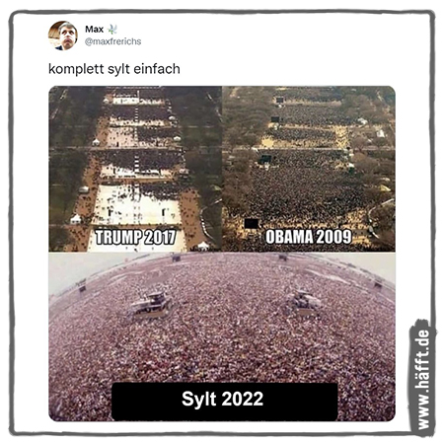Image resolution: width=444 pixels, height=444 pixels.
Task: Click the www.häfft.de watermark
Action: [423, 378]
